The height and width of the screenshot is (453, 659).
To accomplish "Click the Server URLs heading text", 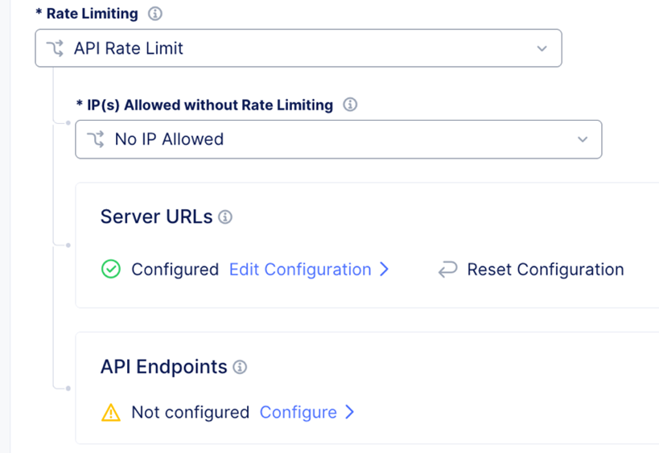I will click(156, 216).
